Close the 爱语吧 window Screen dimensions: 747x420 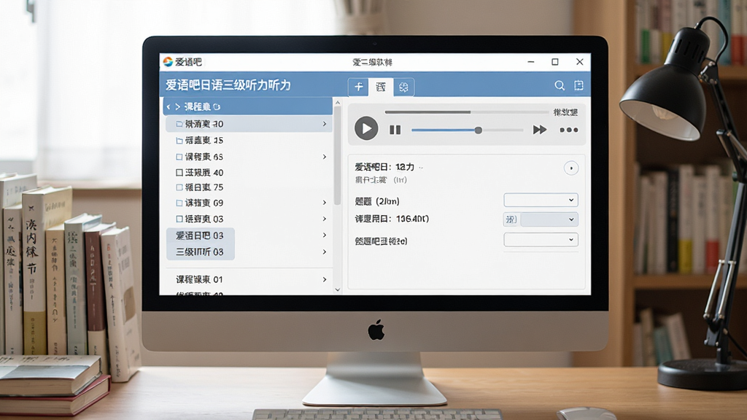point(580,62)
